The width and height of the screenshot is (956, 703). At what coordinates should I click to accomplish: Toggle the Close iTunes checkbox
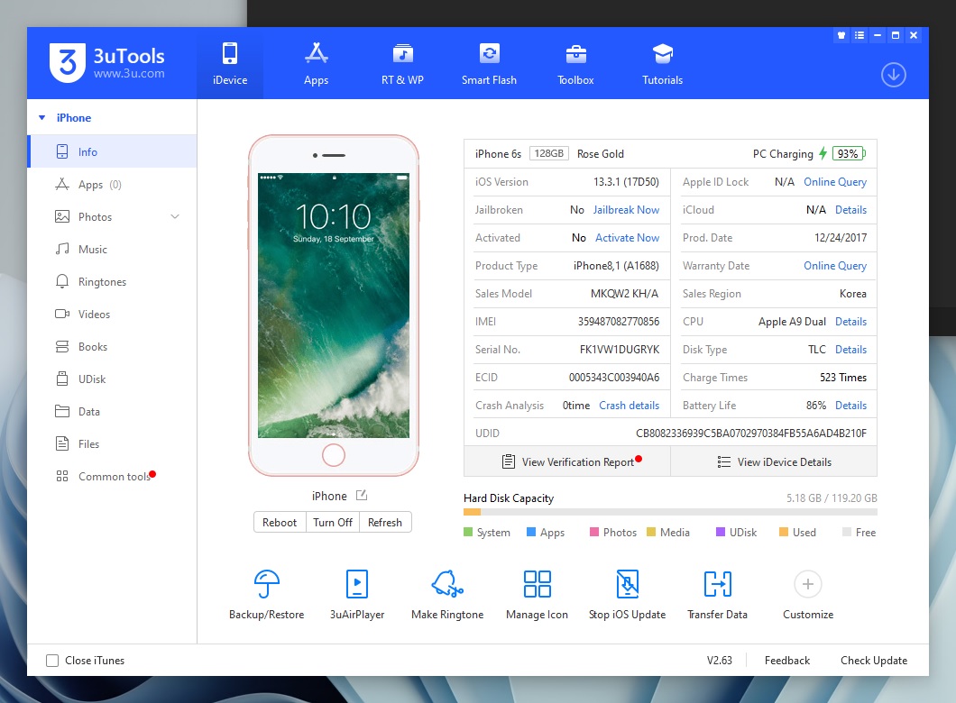[x=52, y=661]
